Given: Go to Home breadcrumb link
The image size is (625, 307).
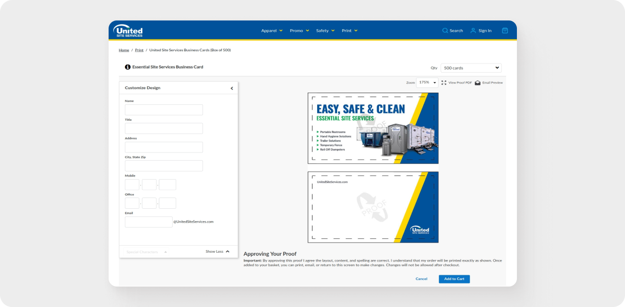Looking at the screenshot, I should click(124, 50).
